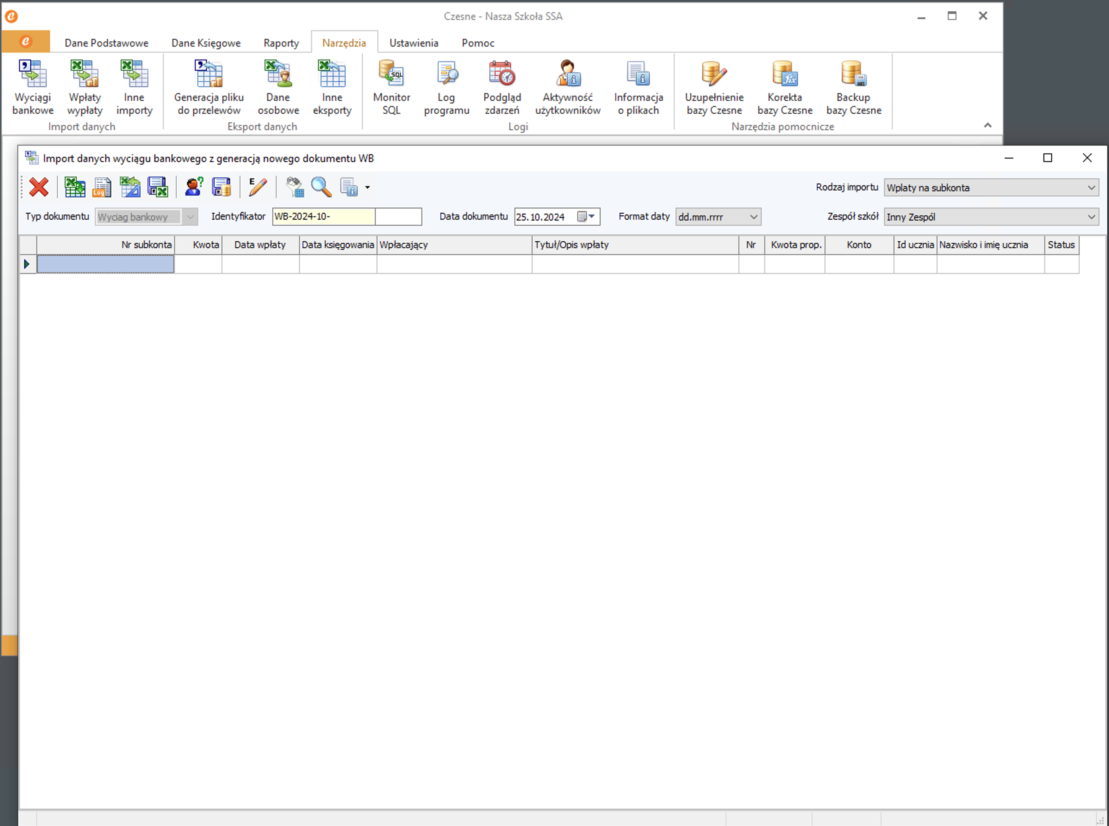1109x826 pixels.
Task: Click the user with question mark icon
Action: (193, 187)
